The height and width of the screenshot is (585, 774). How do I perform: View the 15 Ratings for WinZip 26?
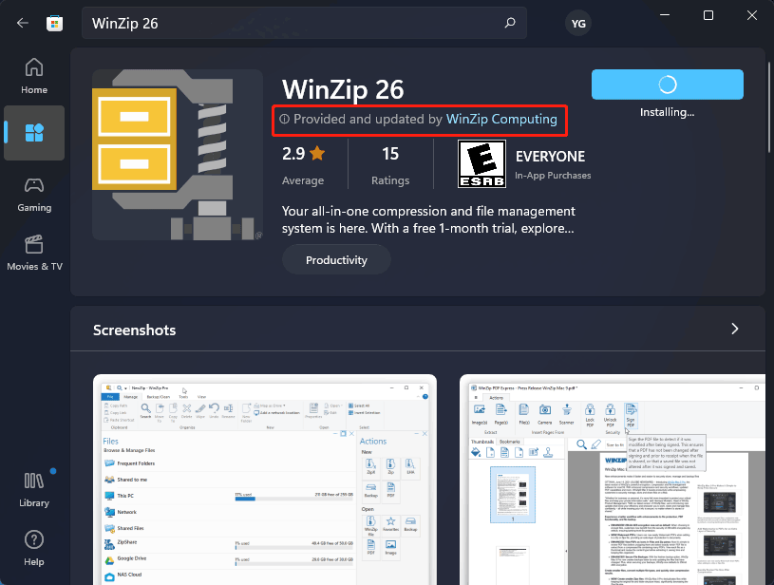tap(389, 162)
